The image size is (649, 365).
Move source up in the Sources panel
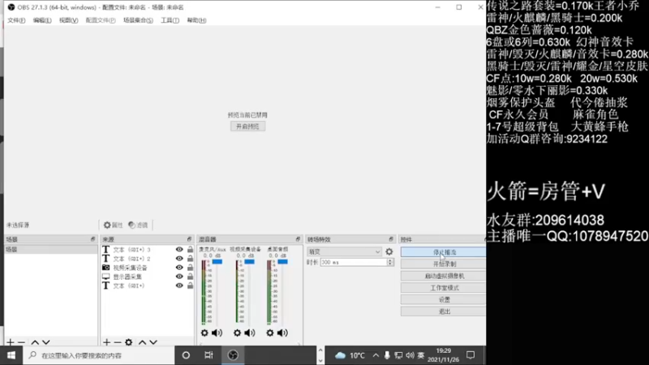click(143, 342)
